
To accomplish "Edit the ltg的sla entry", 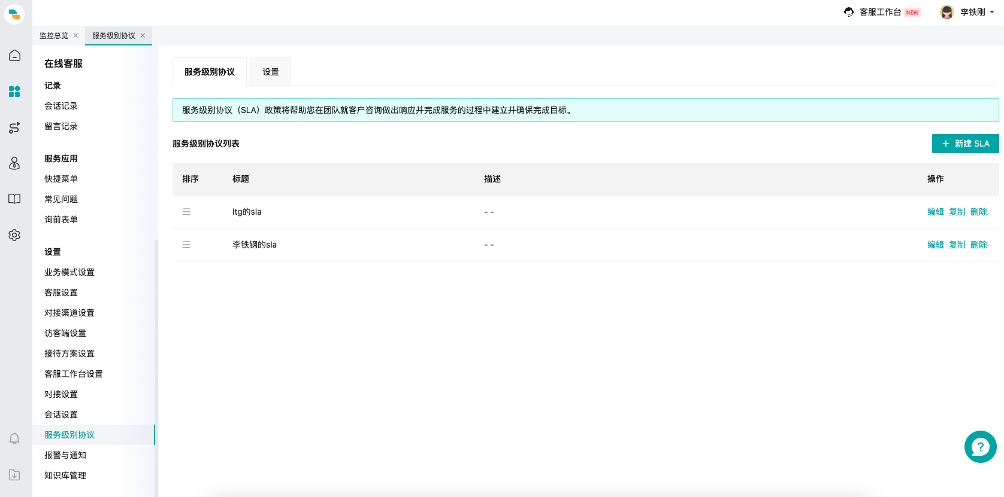I will pos(935,212).
